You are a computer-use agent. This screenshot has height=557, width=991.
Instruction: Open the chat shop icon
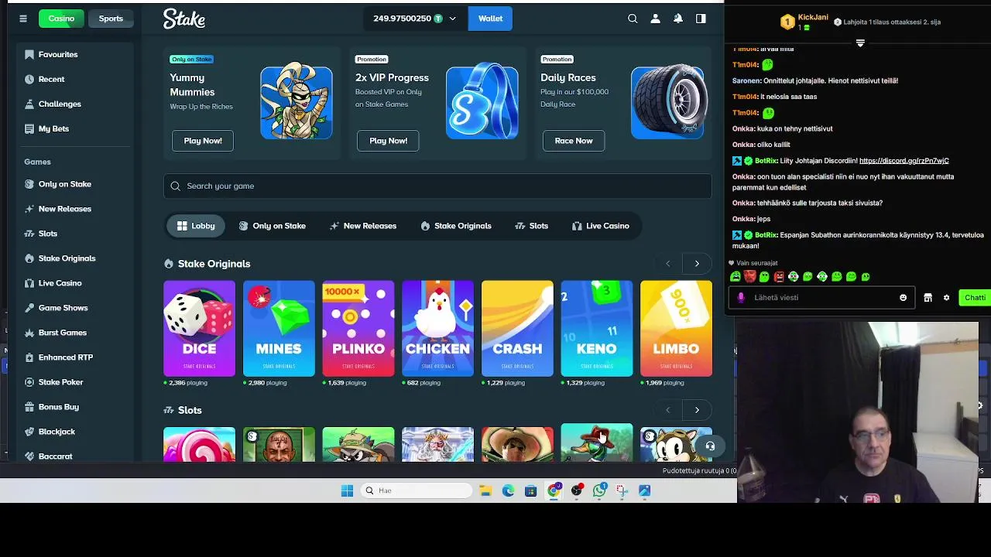click(x=928, y=298)
